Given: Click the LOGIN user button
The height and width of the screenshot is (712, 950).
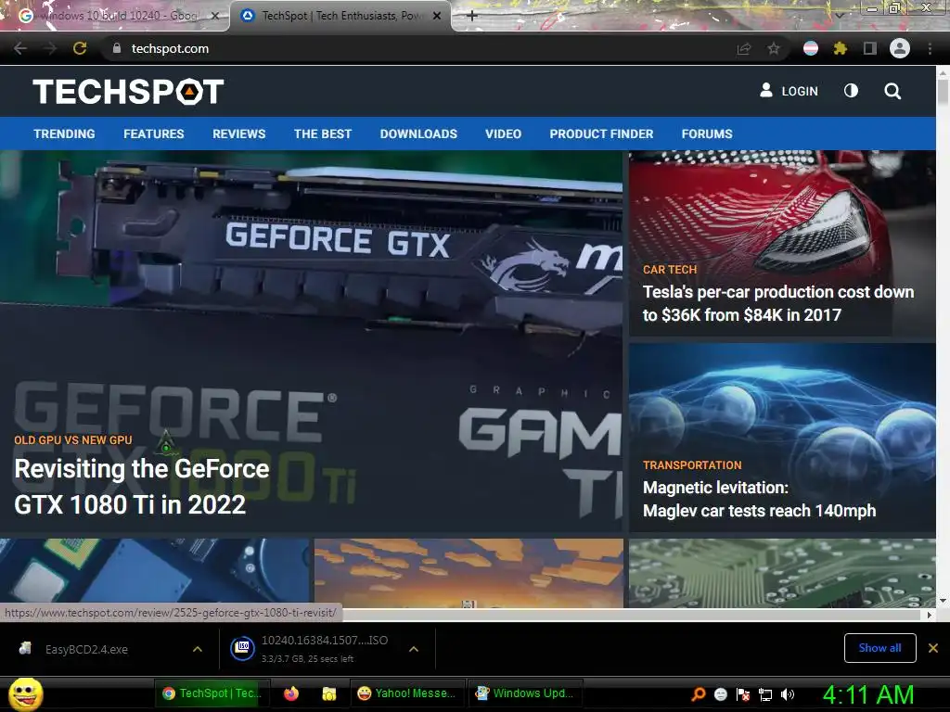Looking at the screenshot, I should coord(789,91).
